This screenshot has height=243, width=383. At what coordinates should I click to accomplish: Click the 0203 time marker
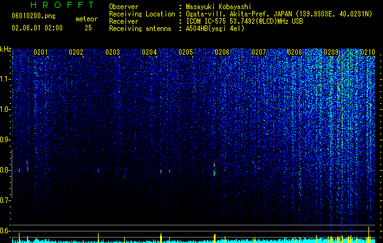pos(113,52)
